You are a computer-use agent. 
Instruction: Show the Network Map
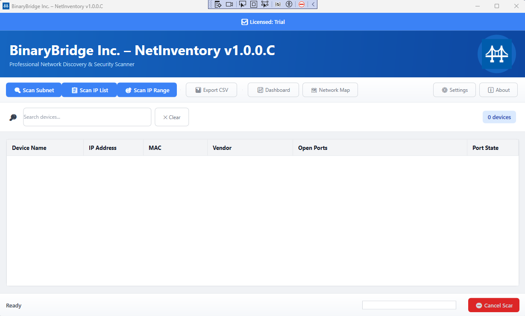(x=330, y=90)
